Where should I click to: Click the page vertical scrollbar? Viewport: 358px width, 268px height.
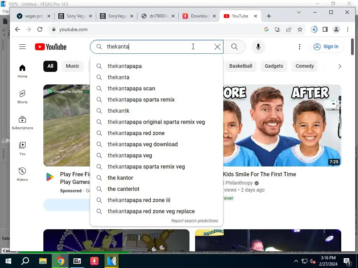point(352,47)
